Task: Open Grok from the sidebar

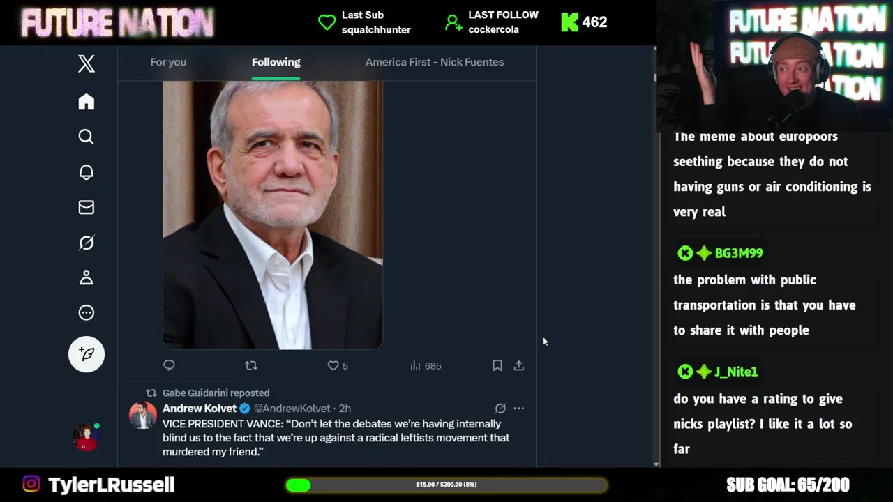Action: pyautogui.click(x=86, y=243)
